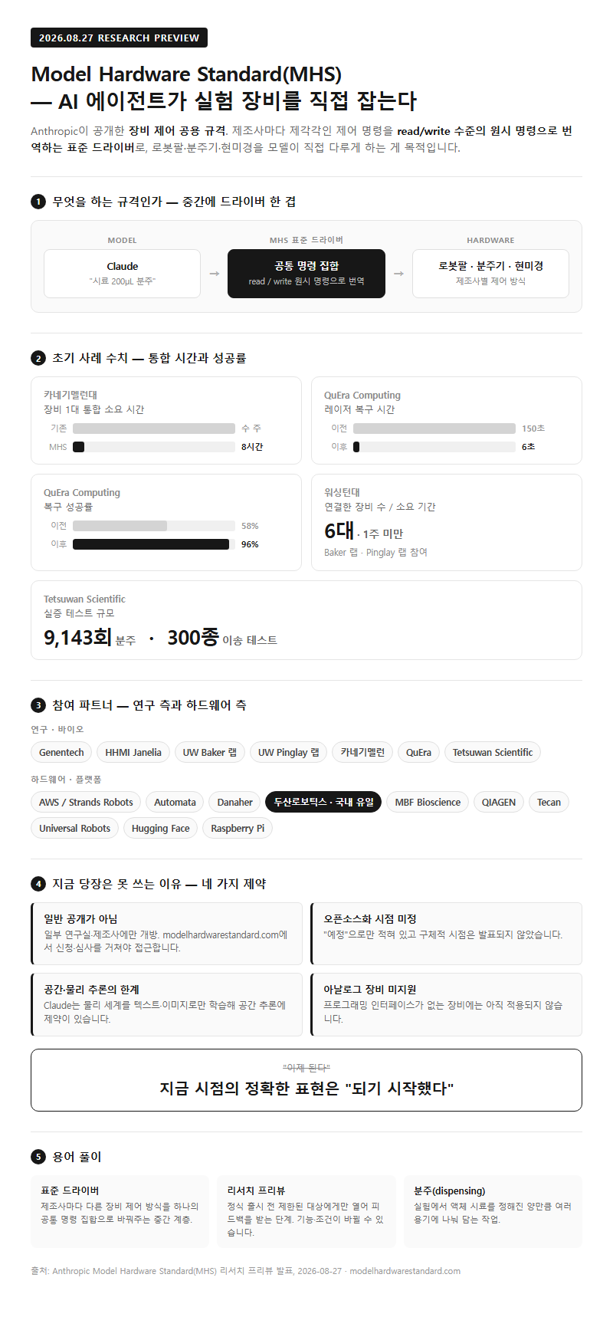This screenshot has height=1317, width=613.
Task: Click the Automata hardware chip
Action: (x=175, y=802)
